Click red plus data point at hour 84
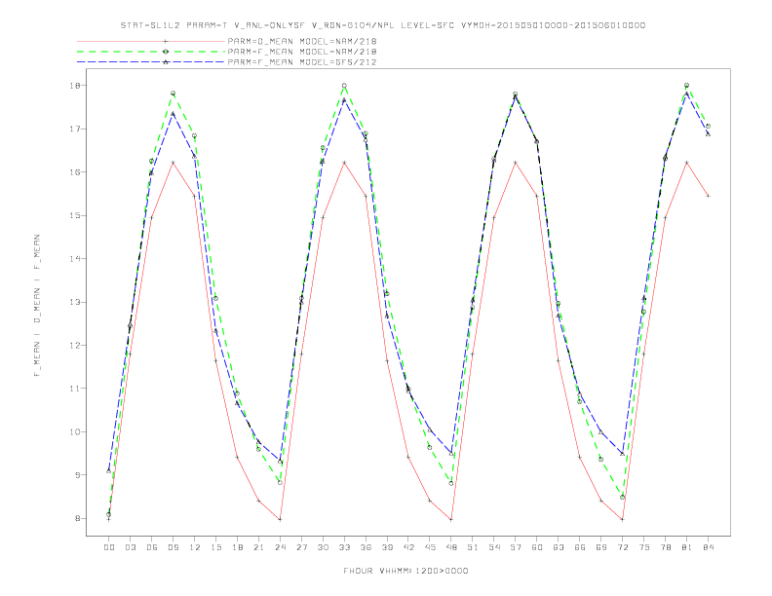 tap(708, 196)
